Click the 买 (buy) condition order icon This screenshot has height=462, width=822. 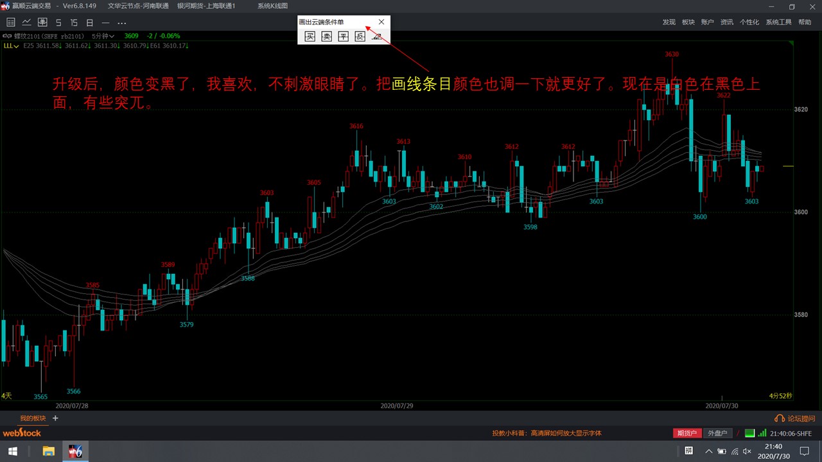click(310, 37)
